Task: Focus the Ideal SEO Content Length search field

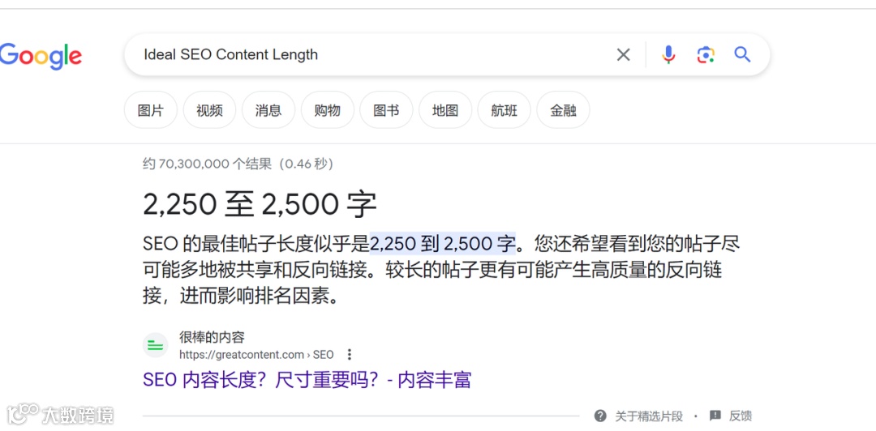Action: pyautogui.click(x=369, y=55)
